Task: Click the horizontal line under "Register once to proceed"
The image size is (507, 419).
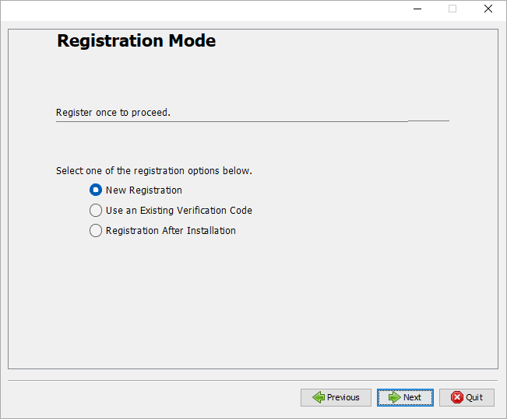Action: click(234, 121)
